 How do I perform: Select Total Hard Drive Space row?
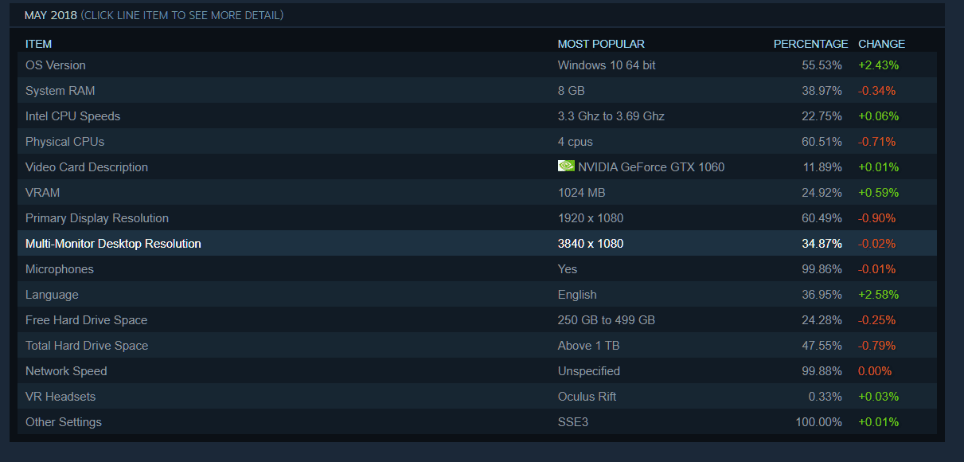[87, 346]
